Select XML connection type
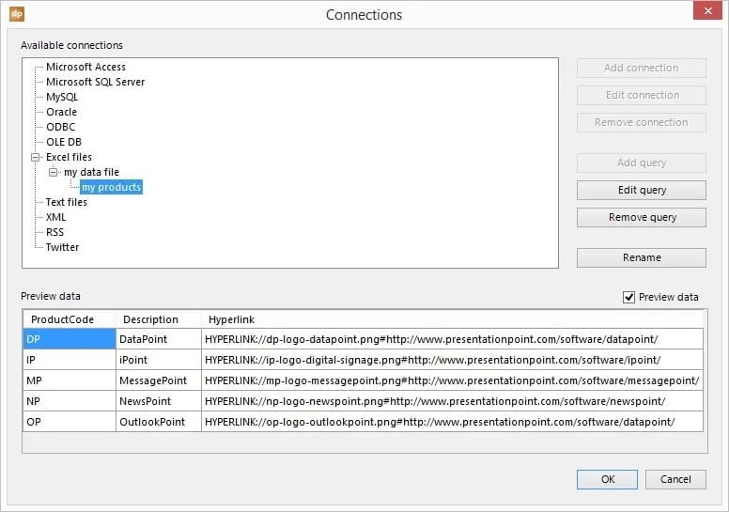 click(55, 217)
